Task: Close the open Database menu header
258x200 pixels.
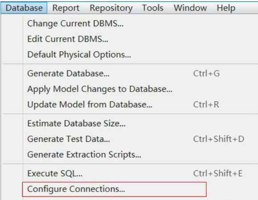Action: 24,8
